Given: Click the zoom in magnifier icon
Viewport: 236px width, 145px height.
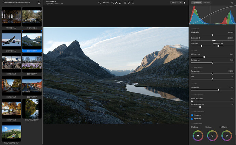Looking at the screenshot, I should click(x=113, y=3).
